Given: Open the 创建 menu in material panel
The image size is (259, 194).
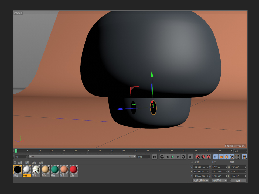Looking at the screenshot, I should tap(20, 163).
